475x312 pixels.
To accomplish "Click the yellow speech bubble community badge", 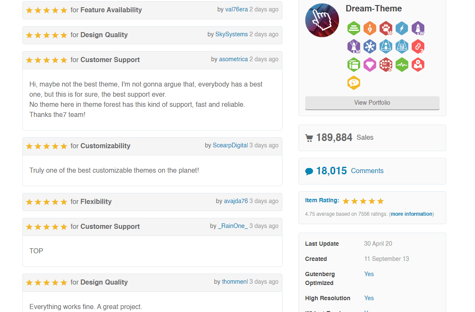I will pos(354,83).
